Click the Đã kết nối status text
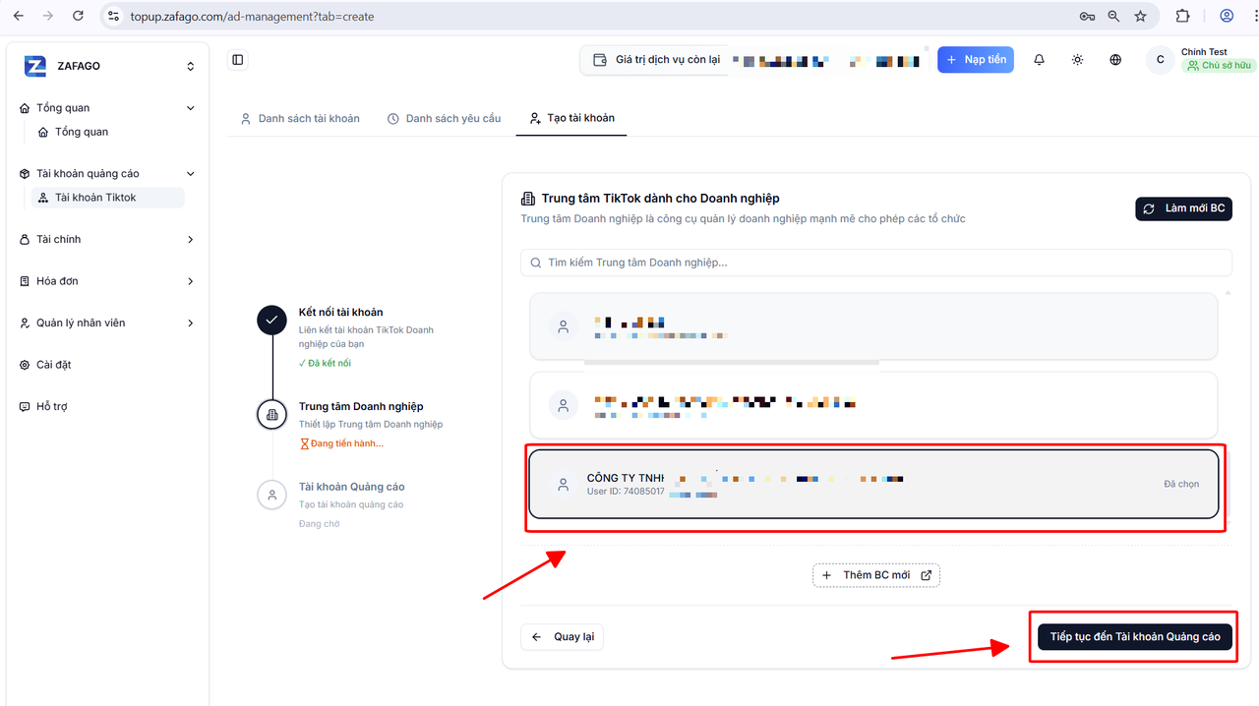Image resolution: width=1259 pixels, height=706 pixels. pos(325,364)
